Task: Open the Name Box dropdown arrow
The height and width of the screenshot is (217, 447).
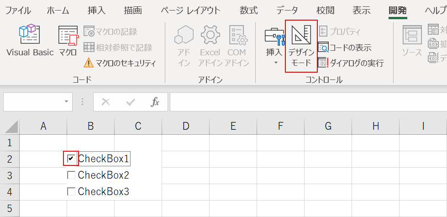Action: pyautogui.click(x=67, y=101)
